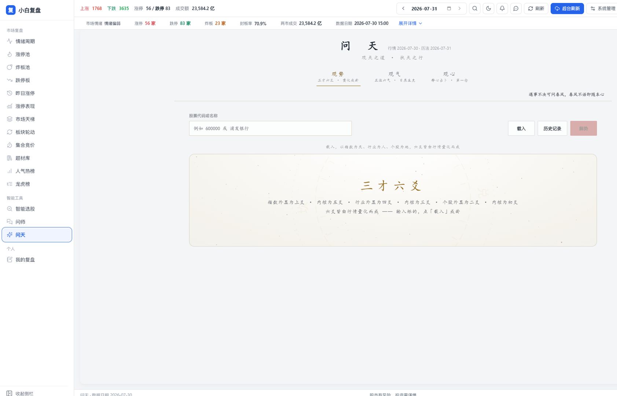Click 涨停 56 家 in the status bar
Image resolution: width=617 pixels, height=396 pixels.
coord(145,23)
